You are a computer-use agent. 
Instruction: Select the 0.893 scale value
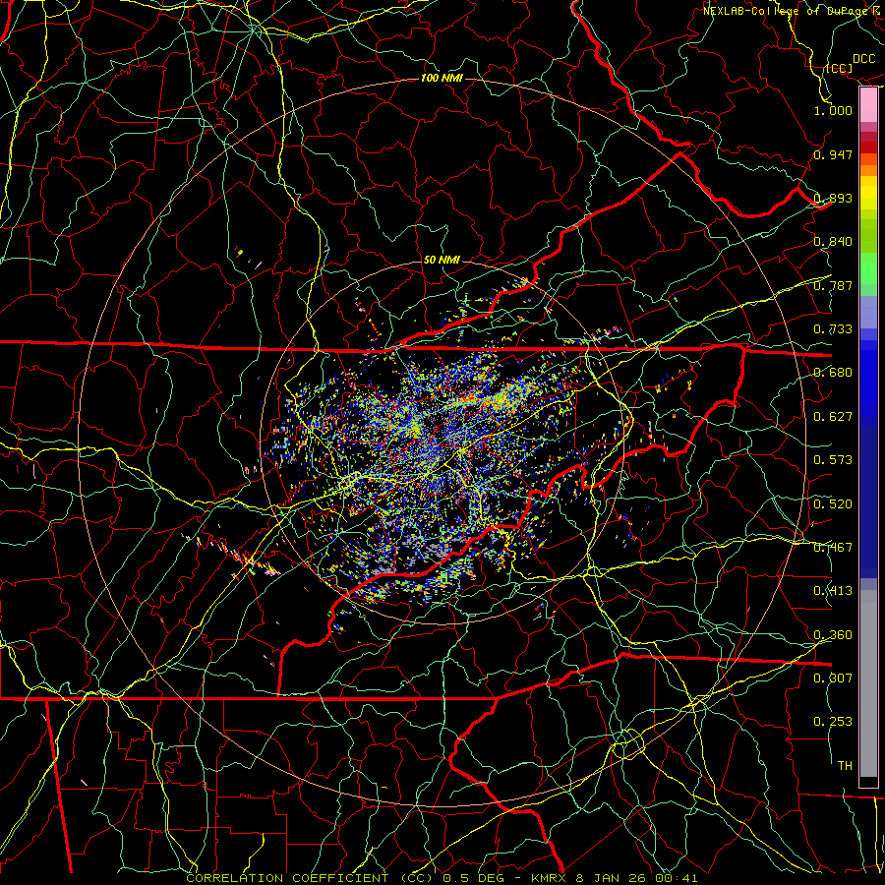pos(833,198)
